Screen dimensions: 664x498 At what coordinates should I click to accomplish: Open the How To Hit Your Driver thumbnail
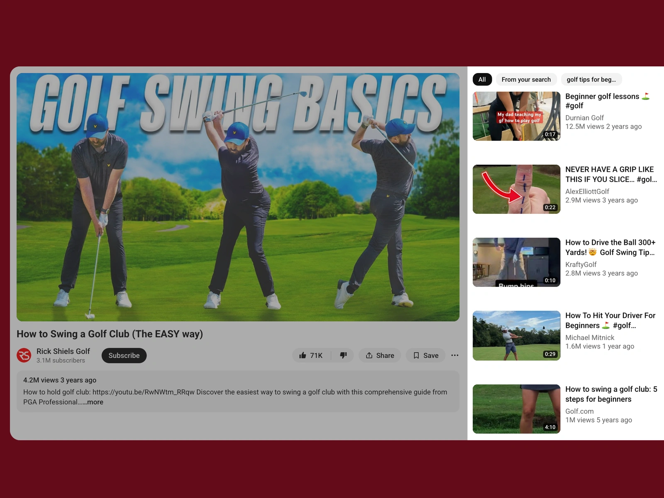point(516,335)
